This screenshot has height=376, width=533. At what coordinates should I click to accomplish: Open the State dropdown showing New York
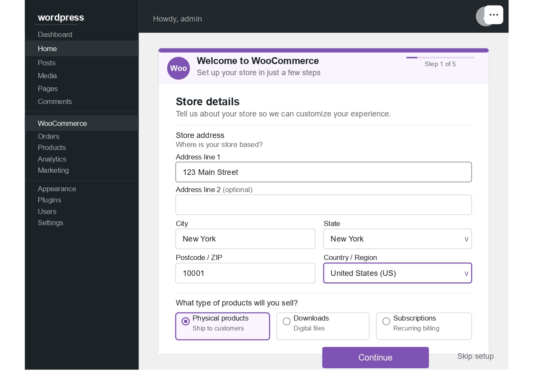pyautogui.click(x=398, y=239)
